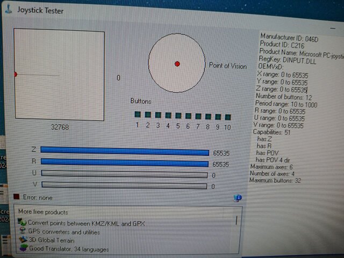Click the scrollbar in More free products list

pyautogui.click(x=236, y=220)
